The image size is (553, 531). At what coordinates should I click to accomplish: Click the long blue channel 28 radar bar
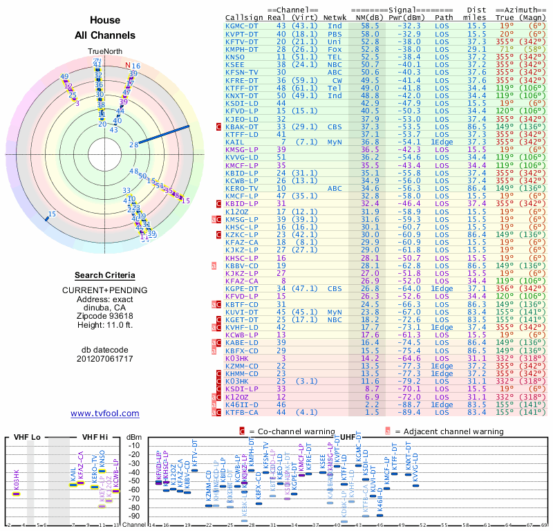[164, 134]
